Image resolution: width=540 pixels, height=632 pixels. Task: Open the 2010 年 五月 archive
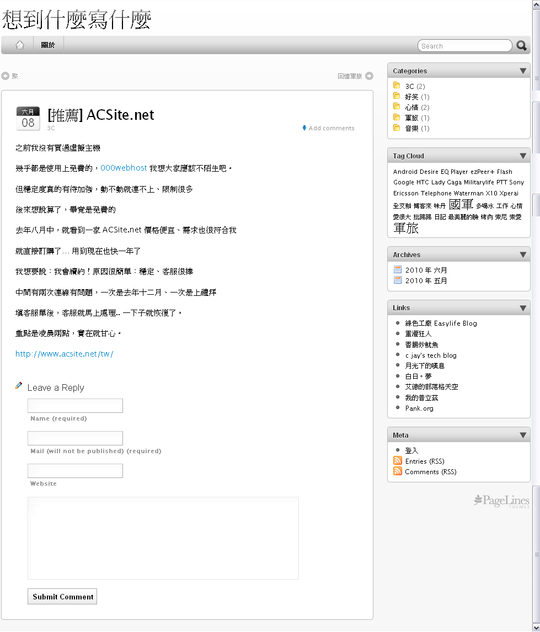tap(426, 280)
